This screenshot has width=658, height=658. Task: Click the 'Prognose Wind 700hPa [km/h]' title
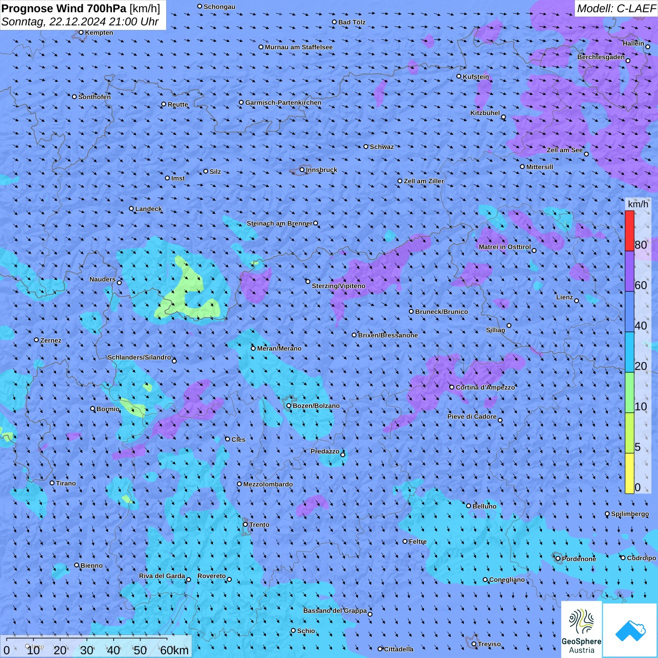tap(81, 8)
